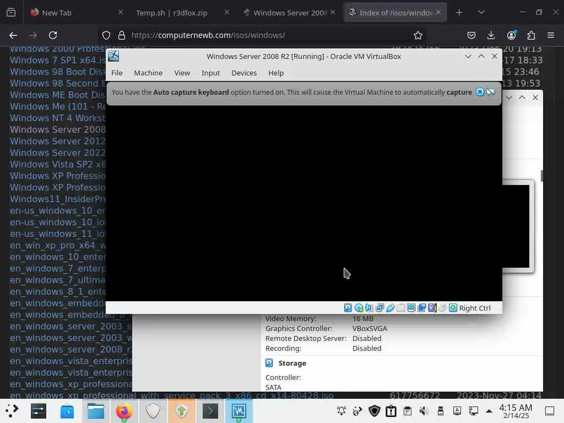Switch to the New Tab browser tab
Image resolution: width=564 pixels, height=423 pixels.
(x=76, y=13)
